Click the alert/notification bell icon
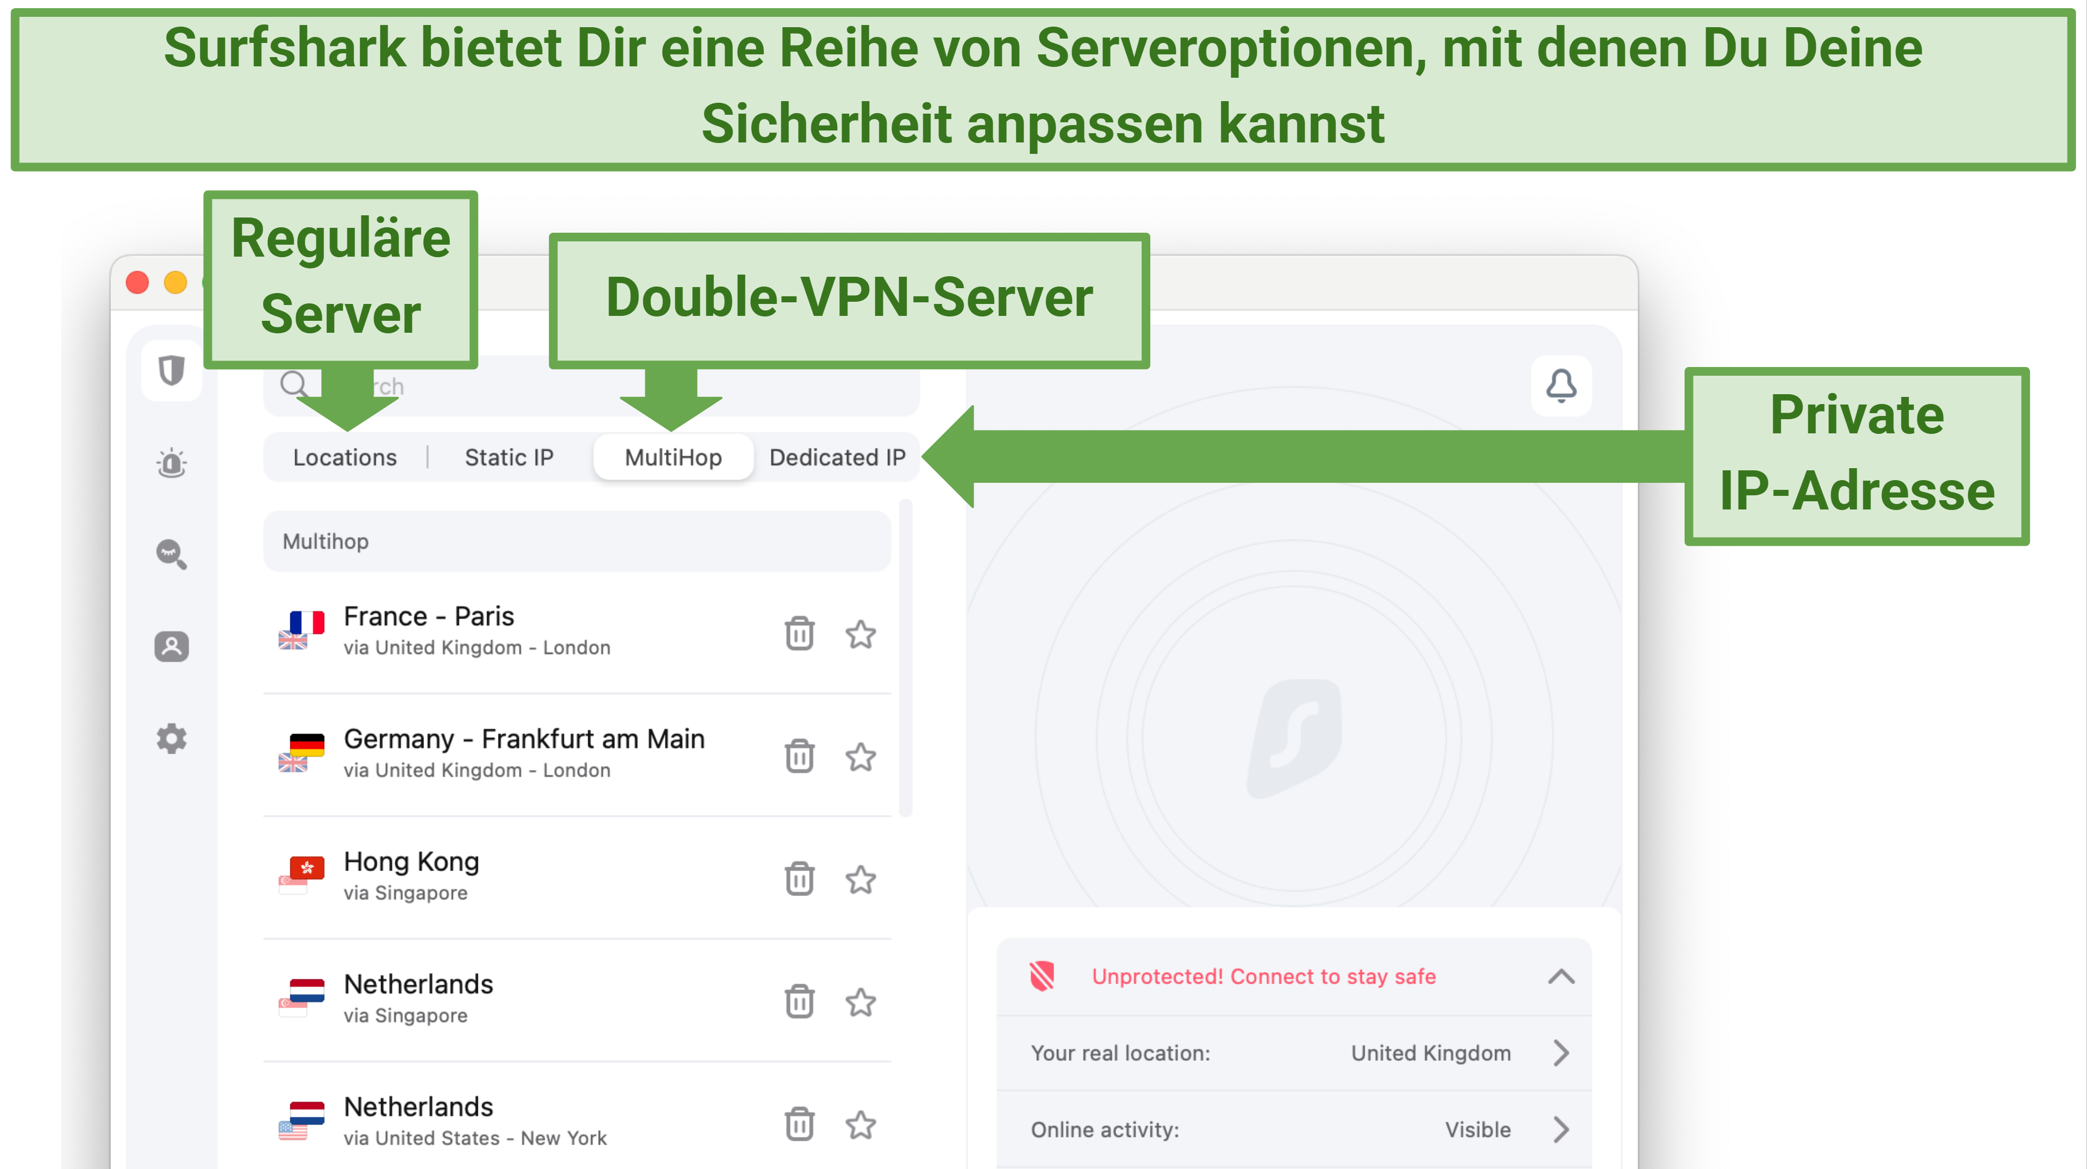 [1562, 384]
